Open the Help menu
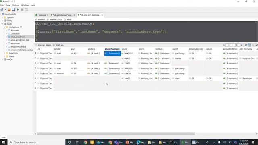 click(x=33, y=5)
